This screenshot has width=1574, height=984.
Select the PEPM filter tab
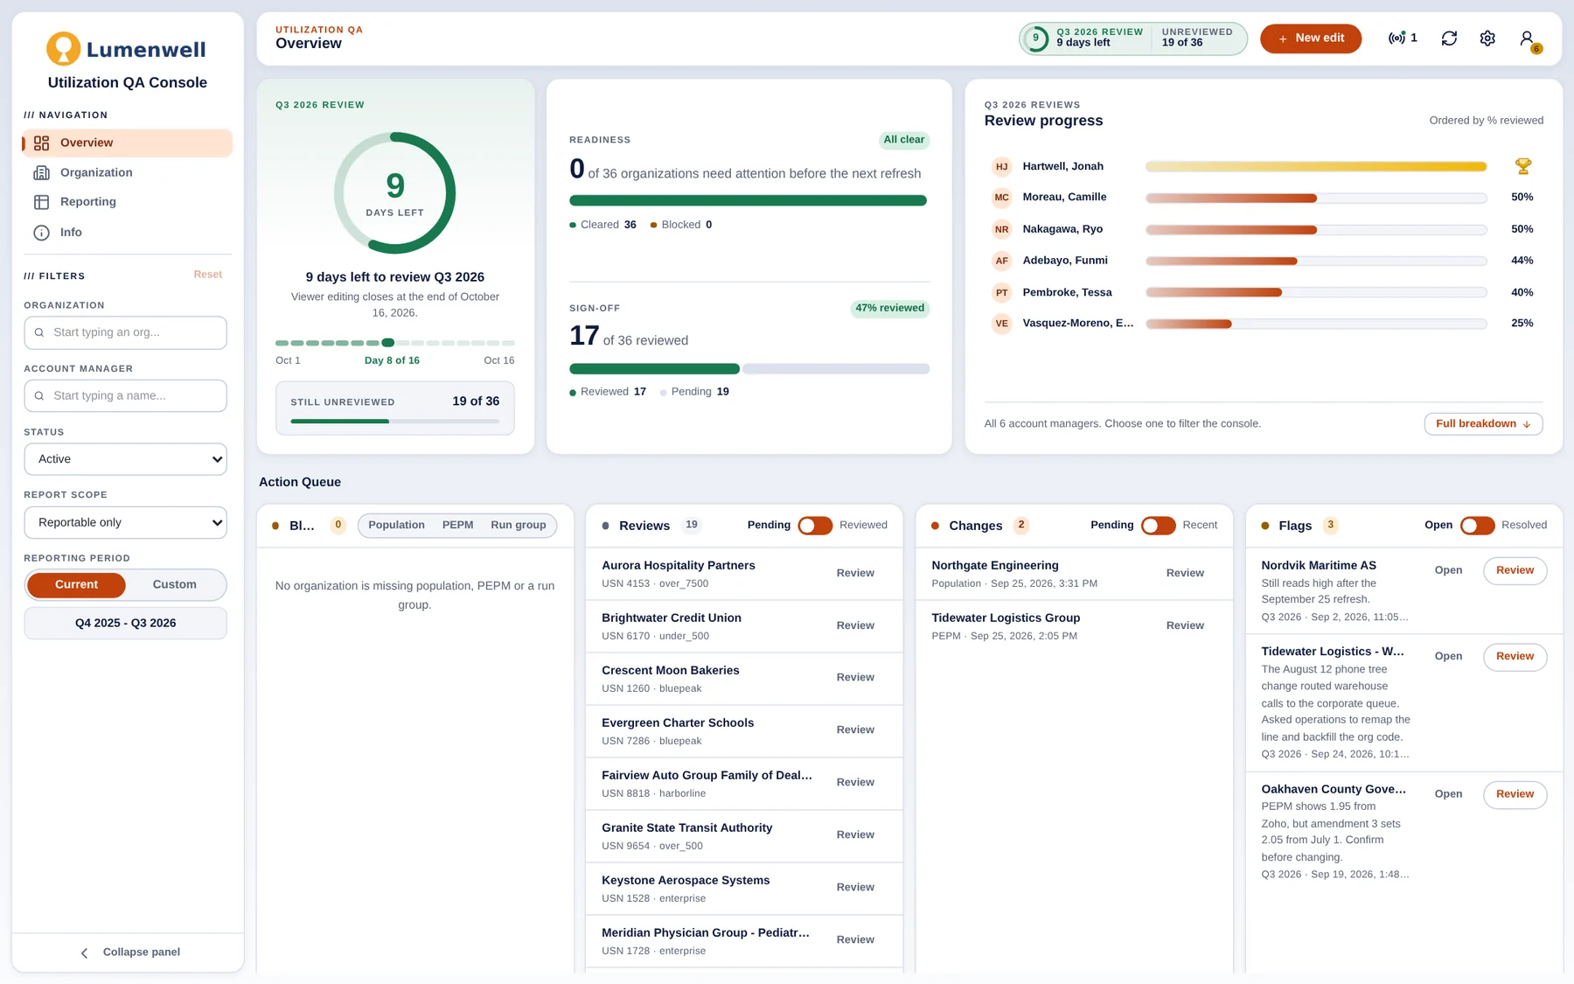click(x=457, y=525)
